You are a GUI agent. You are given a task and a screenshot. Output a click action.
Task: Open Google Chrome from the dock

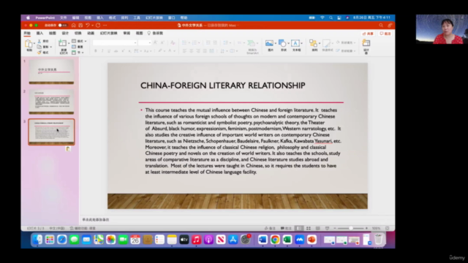(275, 240)
